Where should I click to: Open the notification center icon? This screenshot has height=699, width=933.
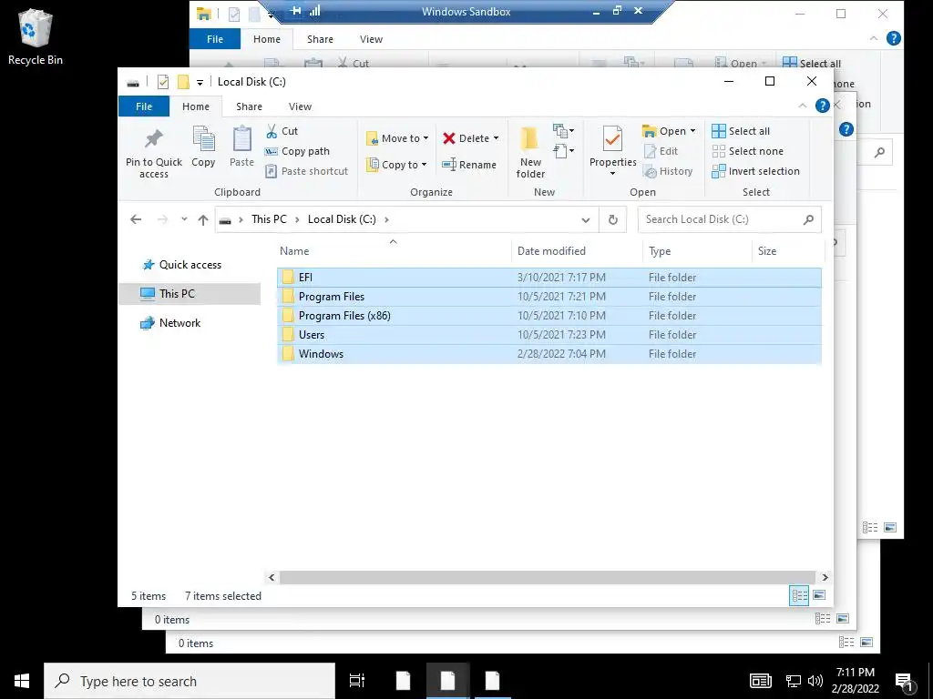pos(904,681)
